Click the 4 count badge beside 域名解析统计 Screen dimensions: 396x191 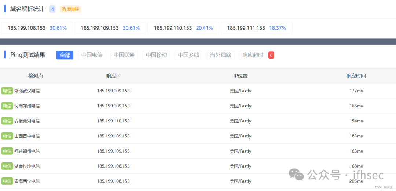[52, 9]
